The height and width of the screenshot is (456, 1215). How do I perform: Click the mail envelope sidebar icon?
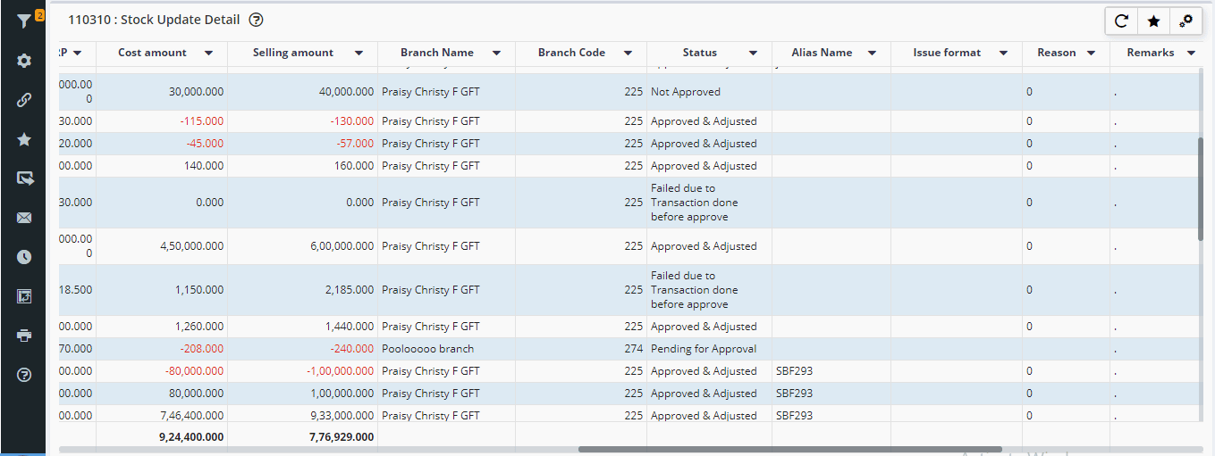click(x=24, y=218)
